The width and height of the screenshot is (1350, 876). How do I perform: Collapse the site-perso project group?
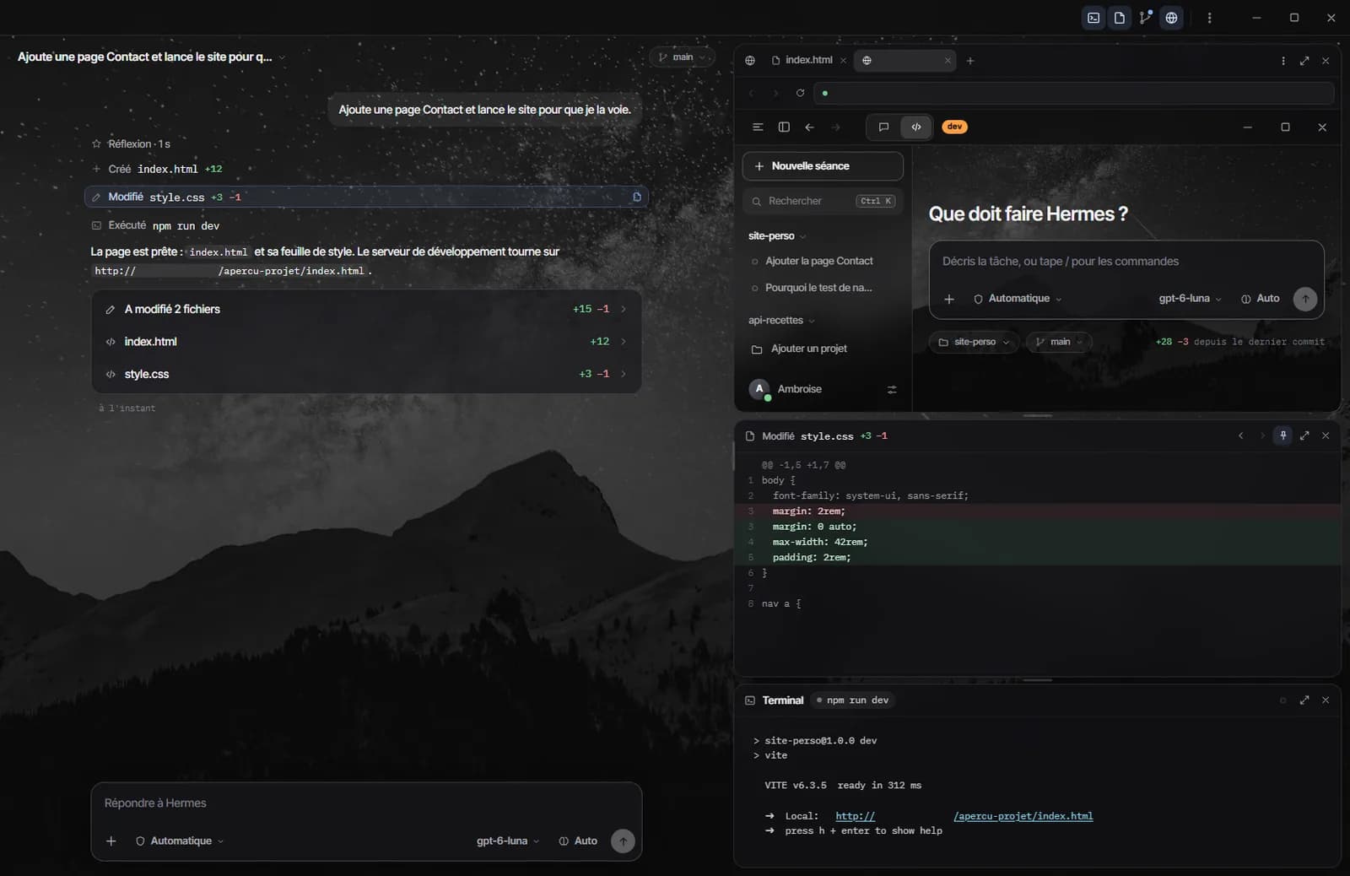coord(776,236)
